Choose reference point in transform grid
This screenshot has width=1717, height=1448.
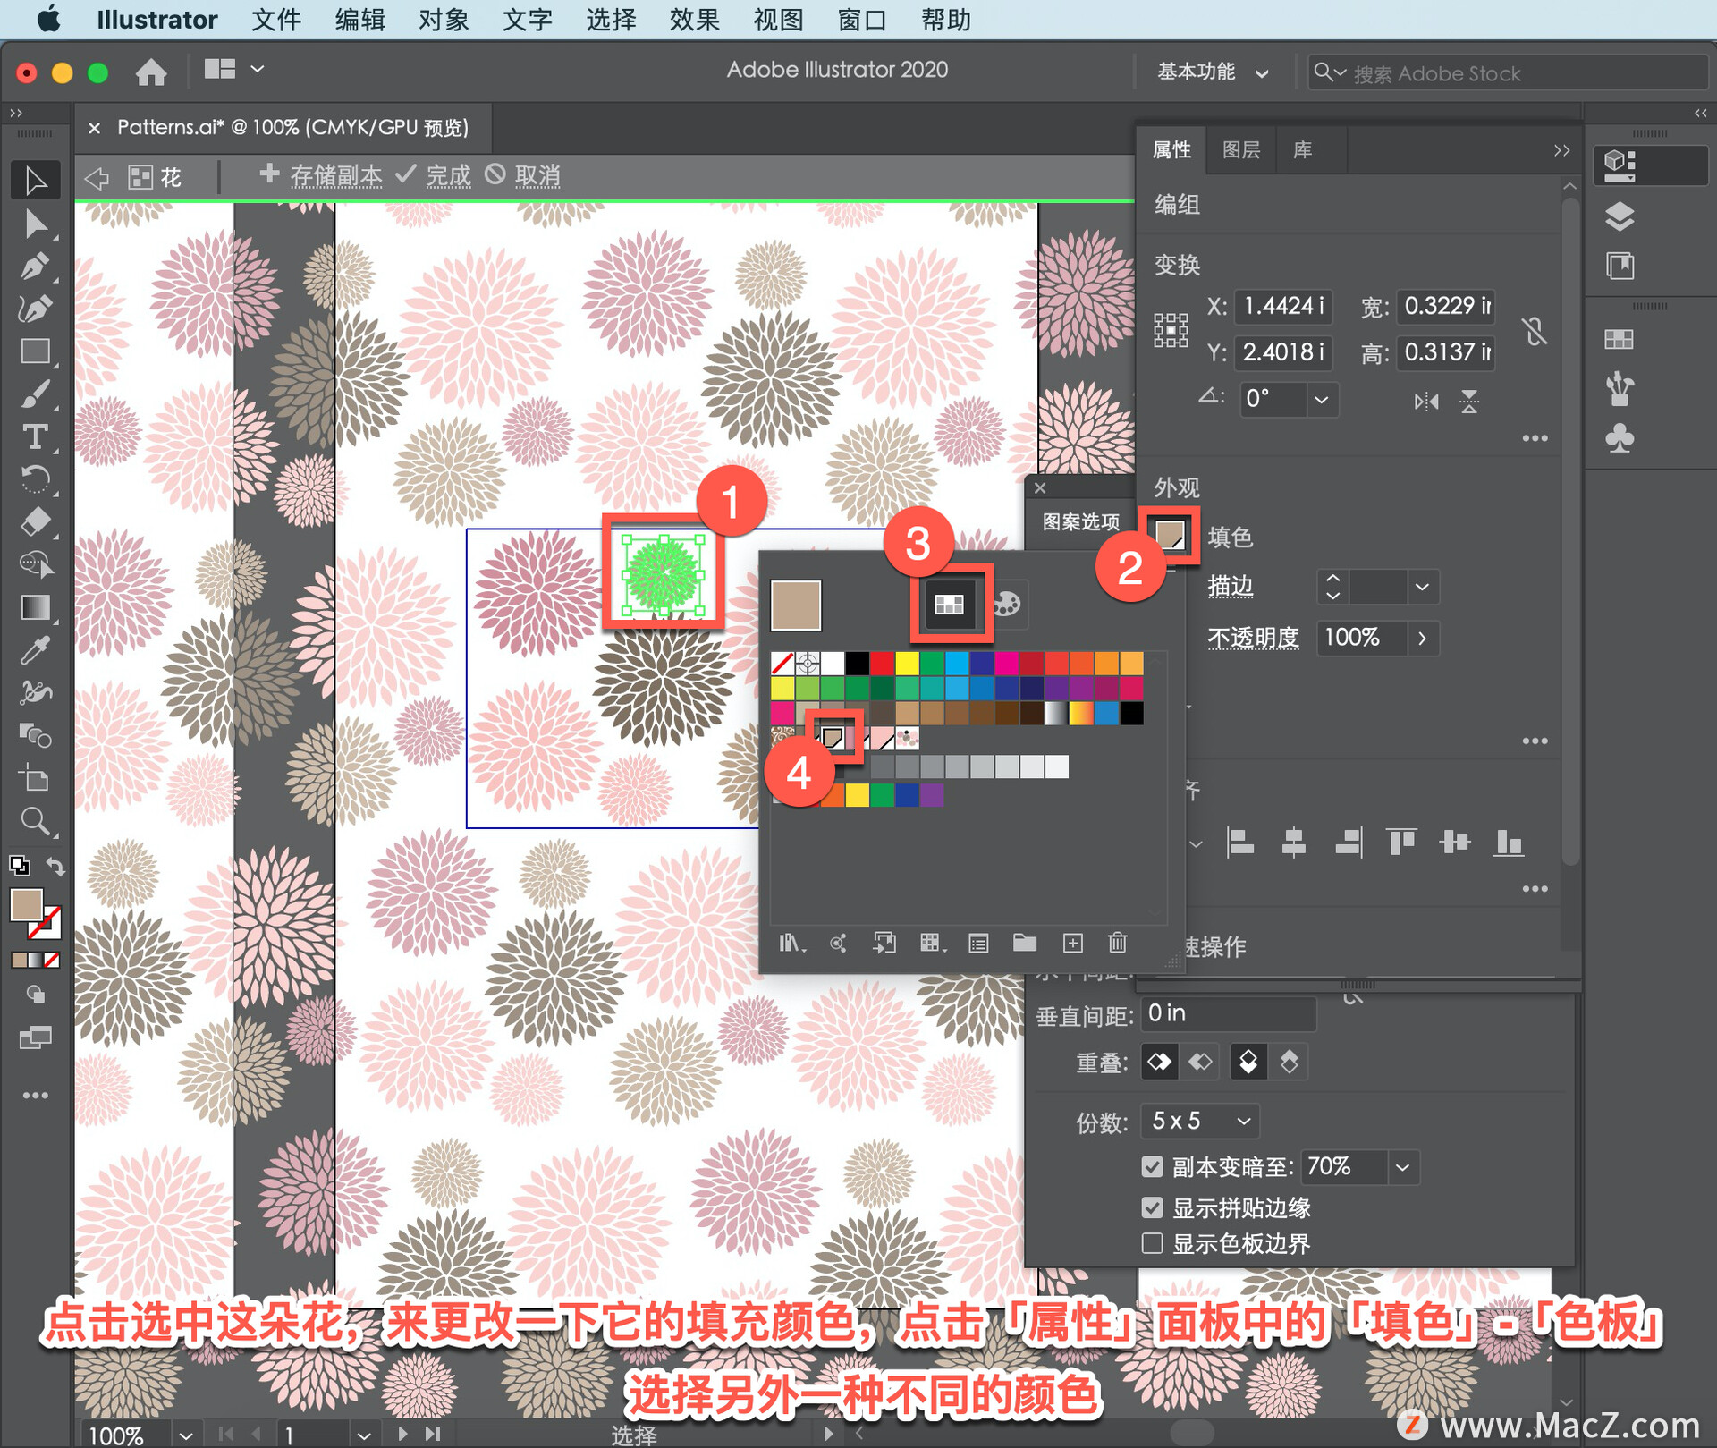(1171, 330)
